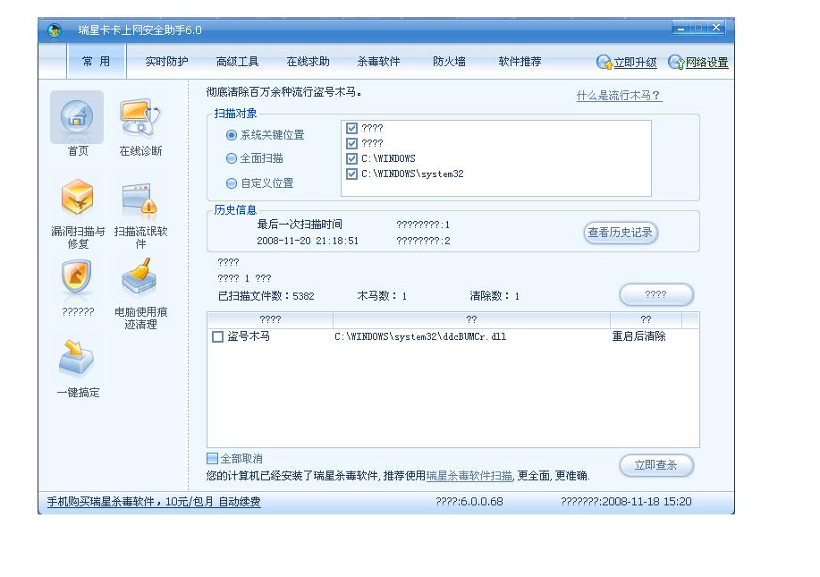The image size is (820, 577).
Task: Click the 重启后清除 status cell
Action: click(638, 336)
